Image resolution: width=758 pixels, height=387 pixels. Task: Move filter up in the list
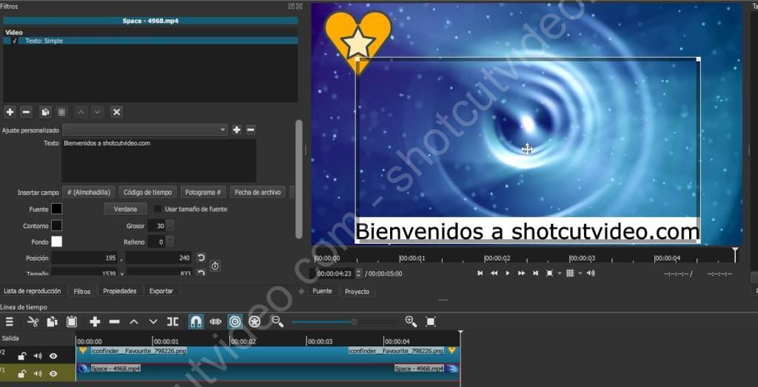click(81, 112)
